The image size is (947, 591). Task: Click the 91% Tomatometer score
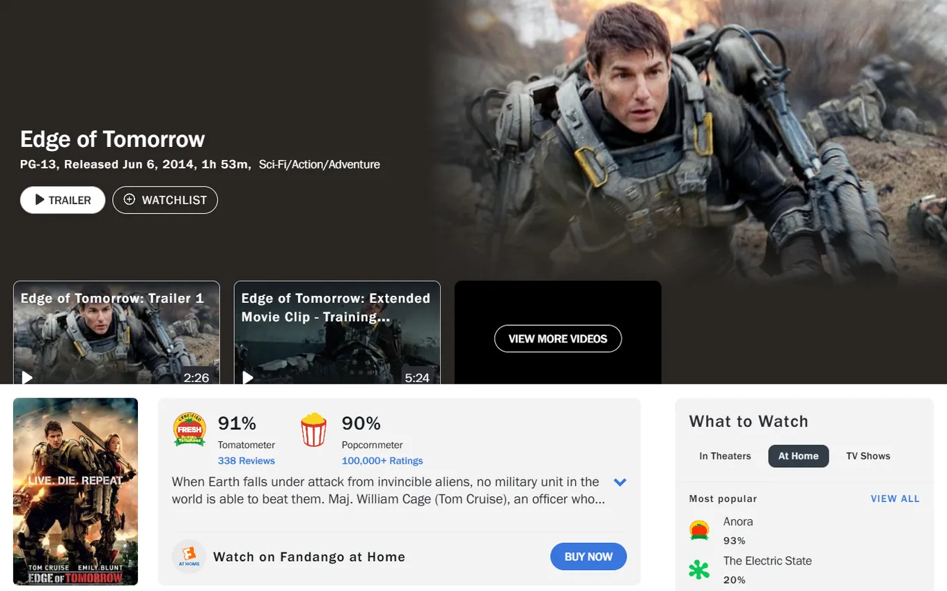[x=237, y=423]
